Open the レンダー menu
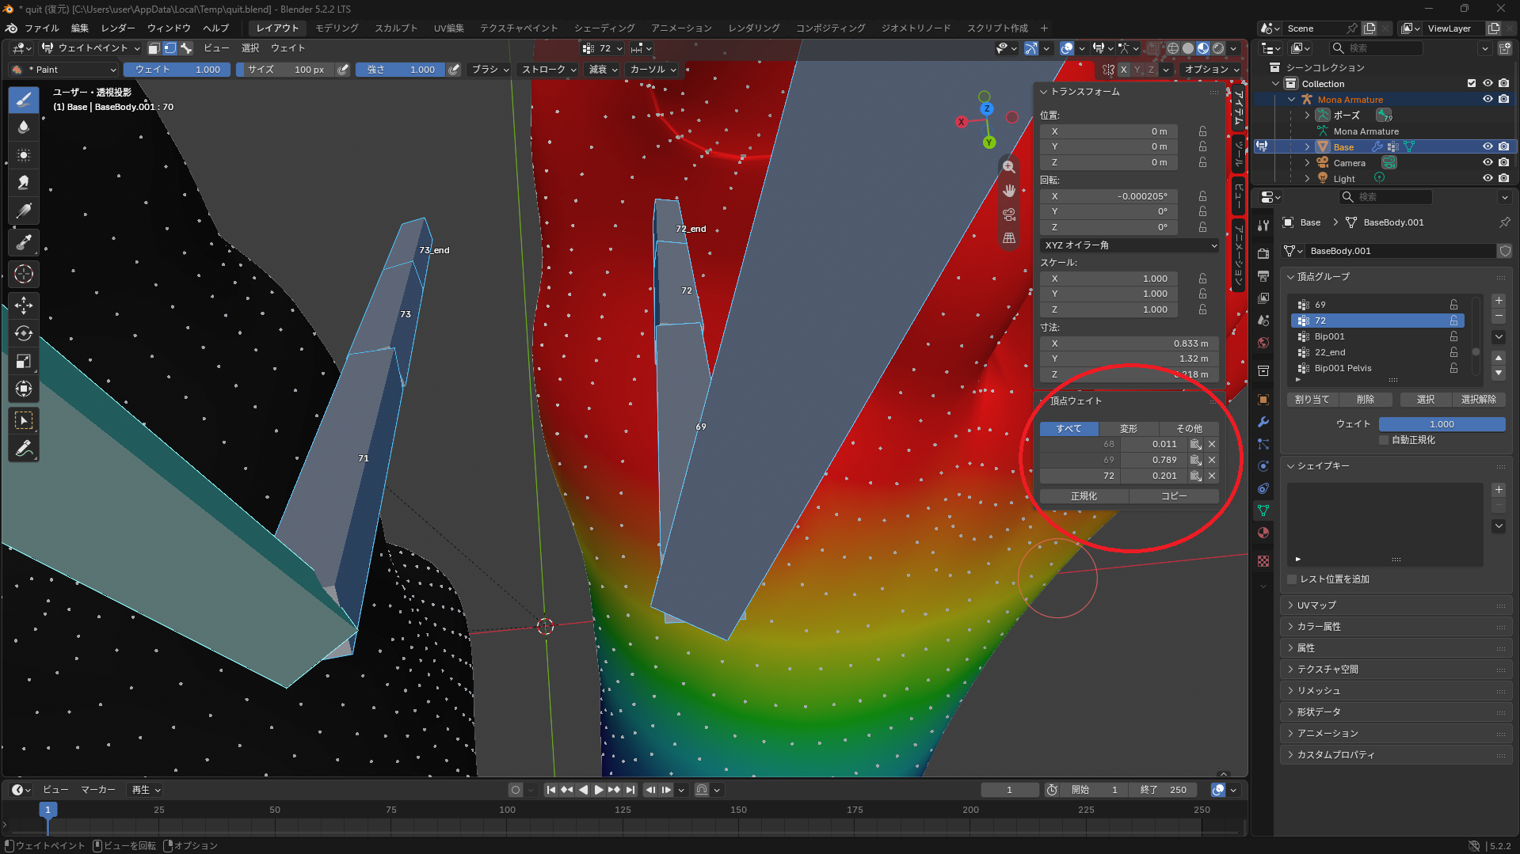 (x=118, y=28)
